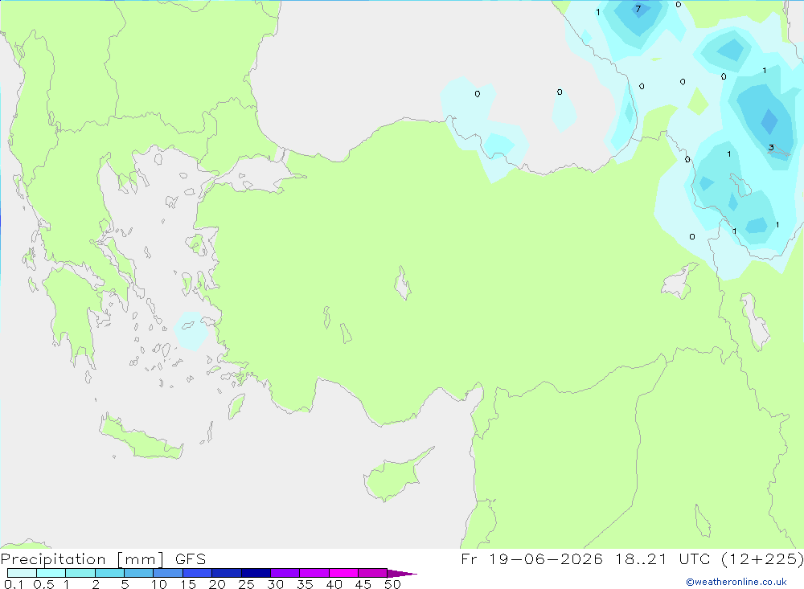Image resolution: width=804 pixels, height=589 pixels.
Task: Click the '18..21' time range text
Action: (x=641, y=558)
